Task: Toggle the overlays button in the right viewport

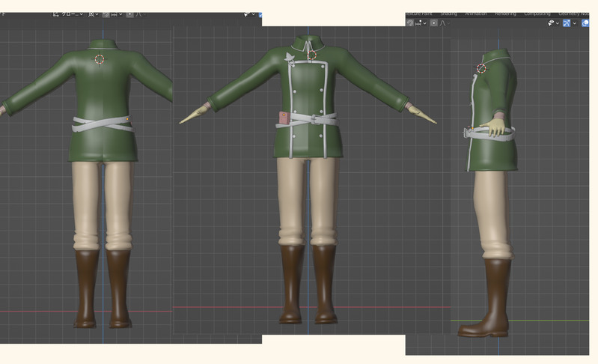Action: [x=585, y=23]
